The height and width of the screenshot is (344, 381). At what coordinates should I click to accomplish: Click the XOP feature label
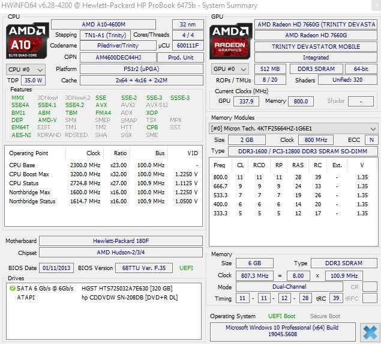click(152, 113)
